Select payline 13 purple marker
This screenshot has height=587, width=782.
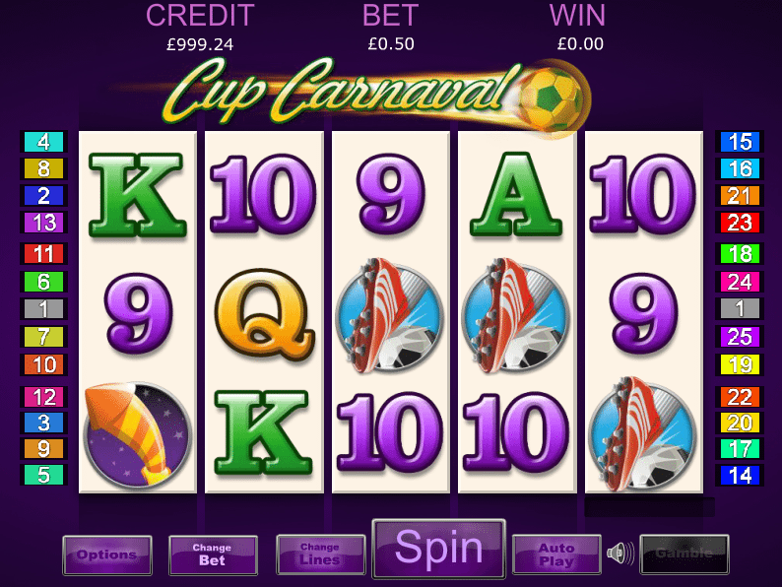[x=44, y=223]
